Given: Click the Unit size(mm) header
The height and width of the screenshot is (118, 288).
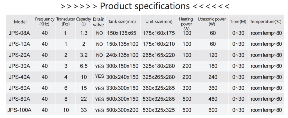Looking at the screenshot, I should tap(159, 22).
